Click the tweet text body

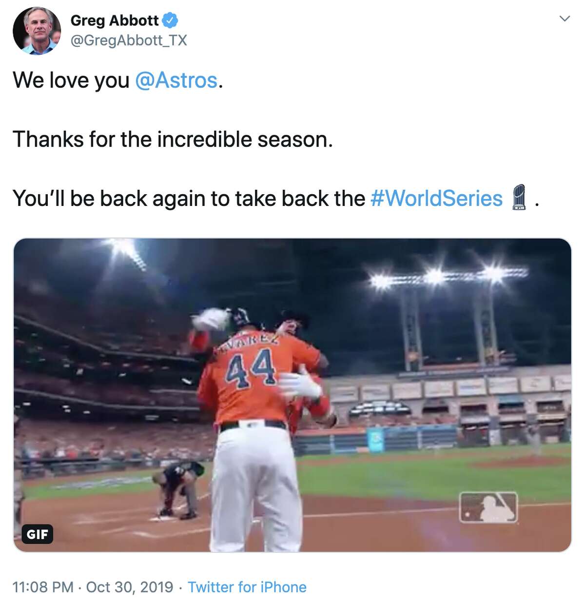click(x=174, y=139)
